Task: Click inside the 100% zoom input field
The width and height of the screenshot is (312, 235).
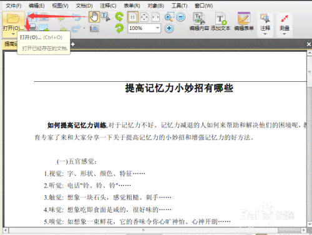Action: (141, 28)
